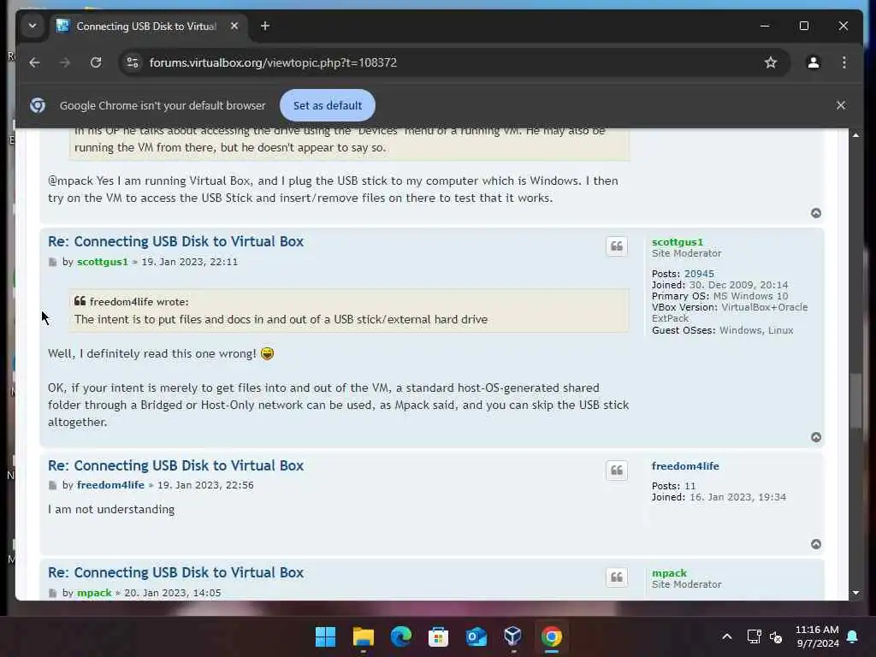Open the network status tray icon

click(755, 636)
